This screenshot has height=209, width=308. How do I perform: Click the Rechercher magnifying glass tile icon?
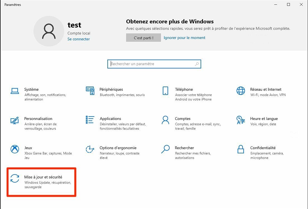(165, 149)
